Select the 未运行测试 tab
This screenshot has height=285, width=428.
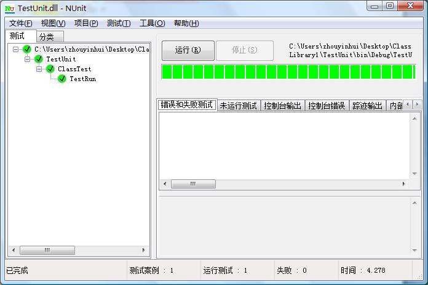point(239,106)
